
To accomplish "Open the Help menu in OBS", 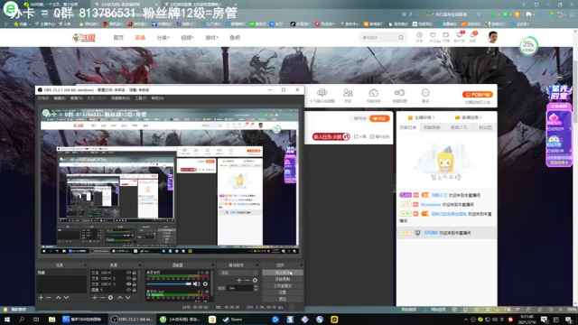I will [x=157, y=98].
